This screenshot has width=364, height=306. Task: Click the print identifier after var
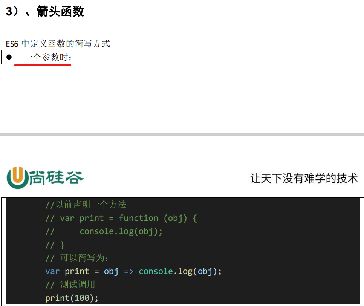click(x=77, y=271)
